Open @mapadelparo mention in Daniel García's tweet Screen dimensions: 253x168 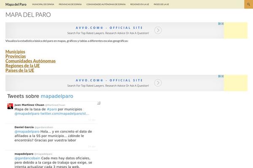pyautogui.click(x=27, y=131)
